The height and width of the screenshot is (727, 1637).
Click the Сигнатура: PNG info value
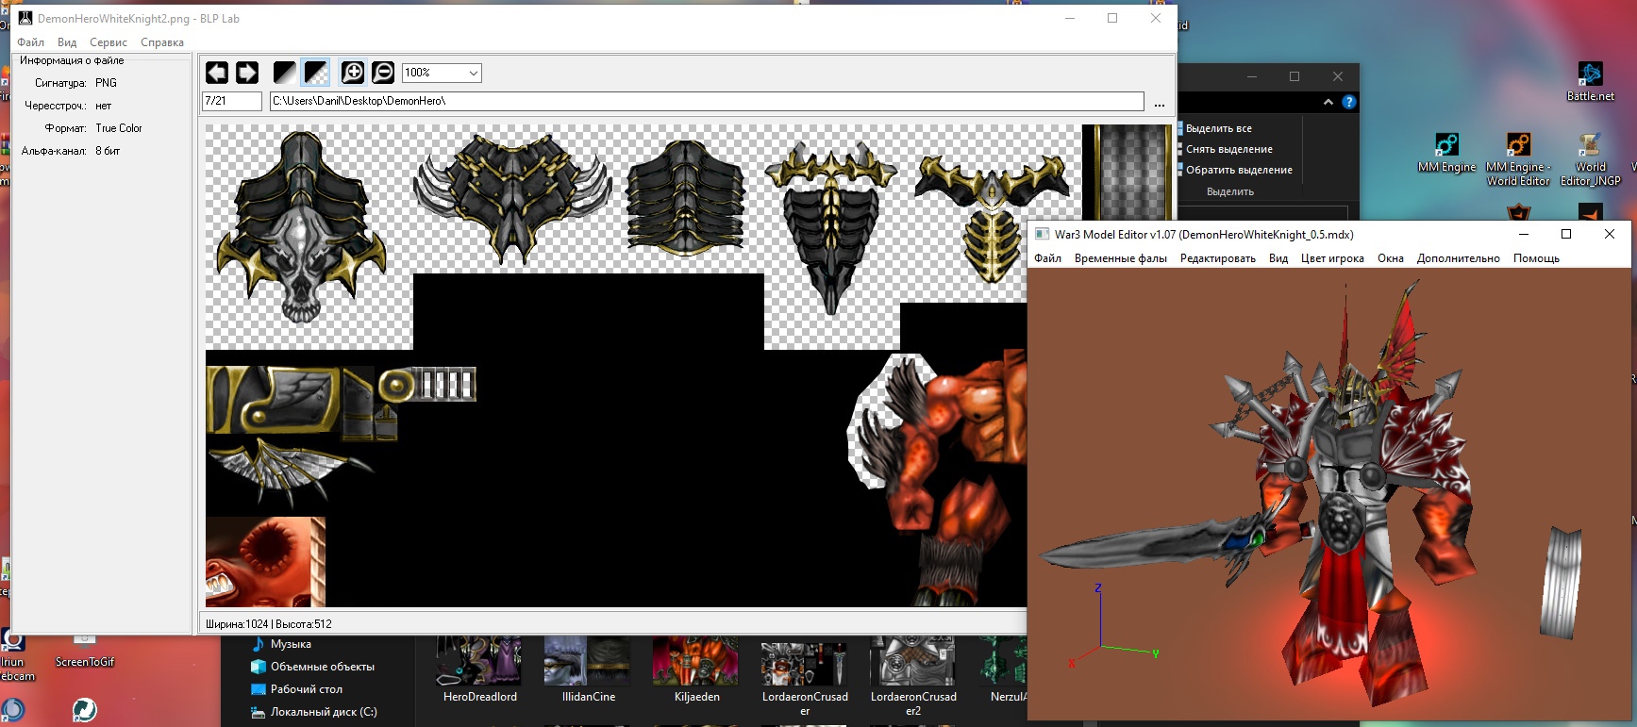(x=106, y=83)
